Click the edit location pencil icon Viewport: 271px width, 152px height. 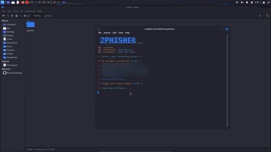pos(260,16)
